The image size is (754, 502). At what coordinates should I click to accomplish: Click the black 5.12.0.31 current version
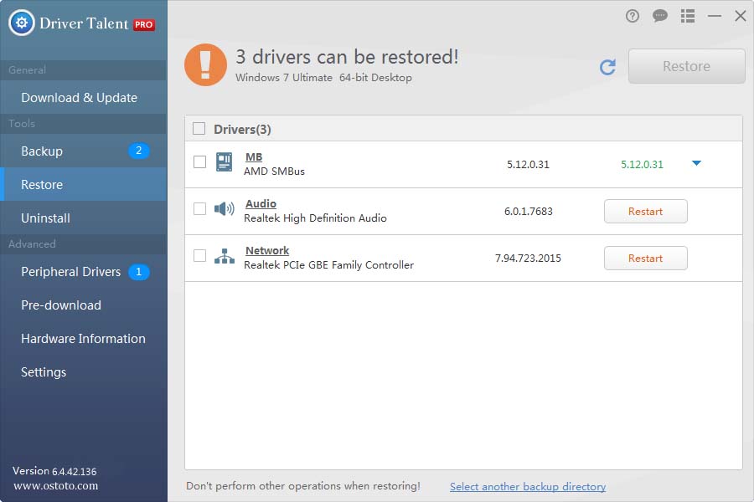click(x=528, y=165)
